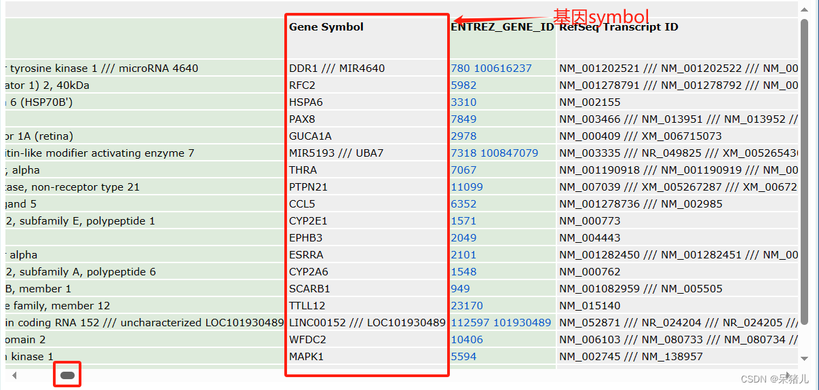Follow the 6352 link for CCL5
Screen dimensions: 819x390
pyautogui.click(x=463, y=204)
